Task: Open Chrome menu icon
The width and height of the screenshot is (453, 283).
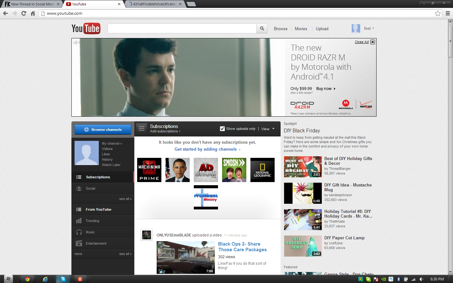Action: tap(448, 13)
